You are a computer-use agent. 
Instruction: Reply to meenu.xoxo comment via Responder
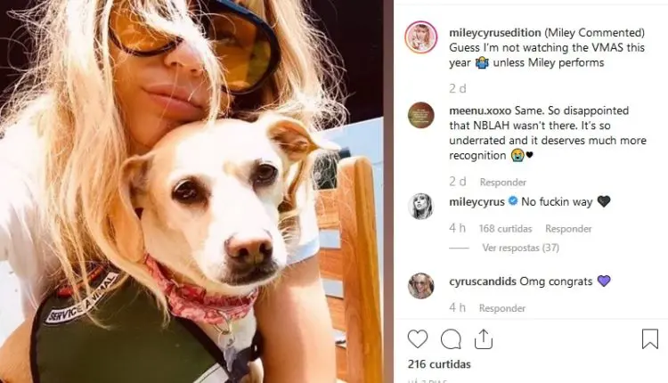(x=503, y=183)
